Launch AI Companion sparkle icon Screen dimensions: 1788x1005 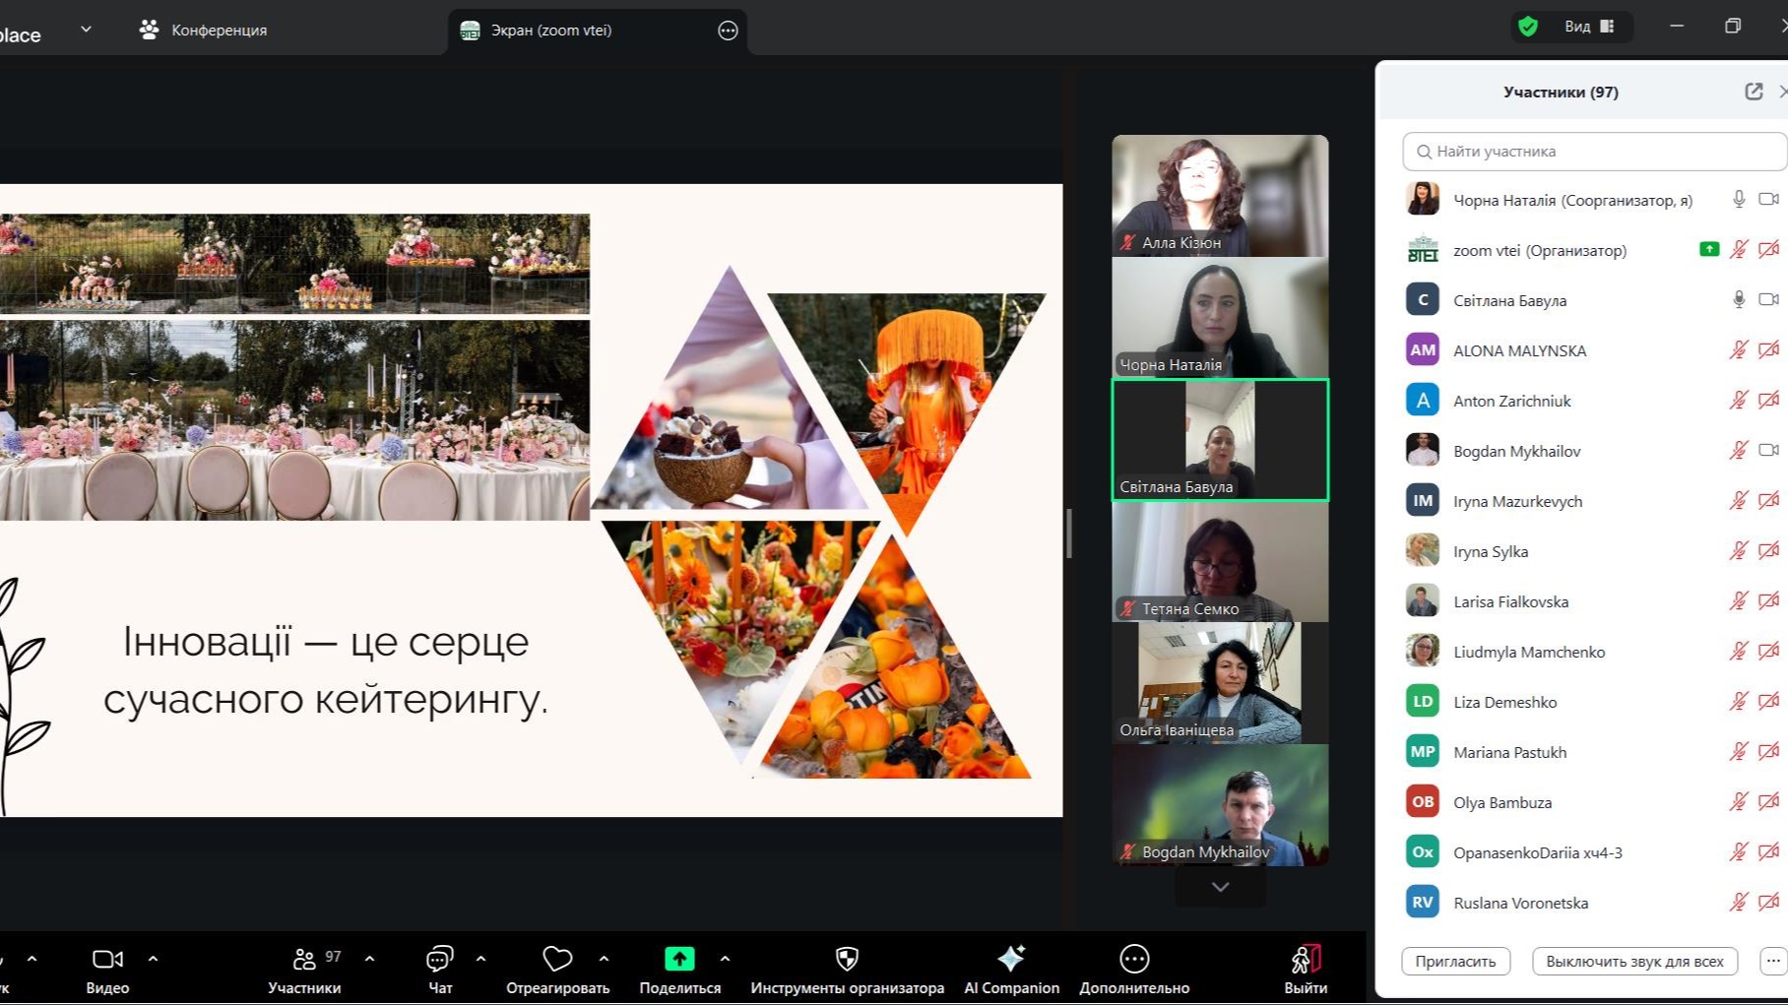1011,959
